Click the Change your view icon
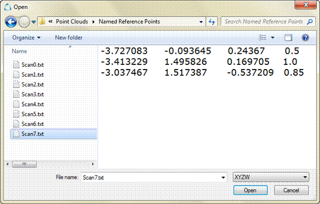This screenshot has height=204, width=320. [x=262, y=37]
